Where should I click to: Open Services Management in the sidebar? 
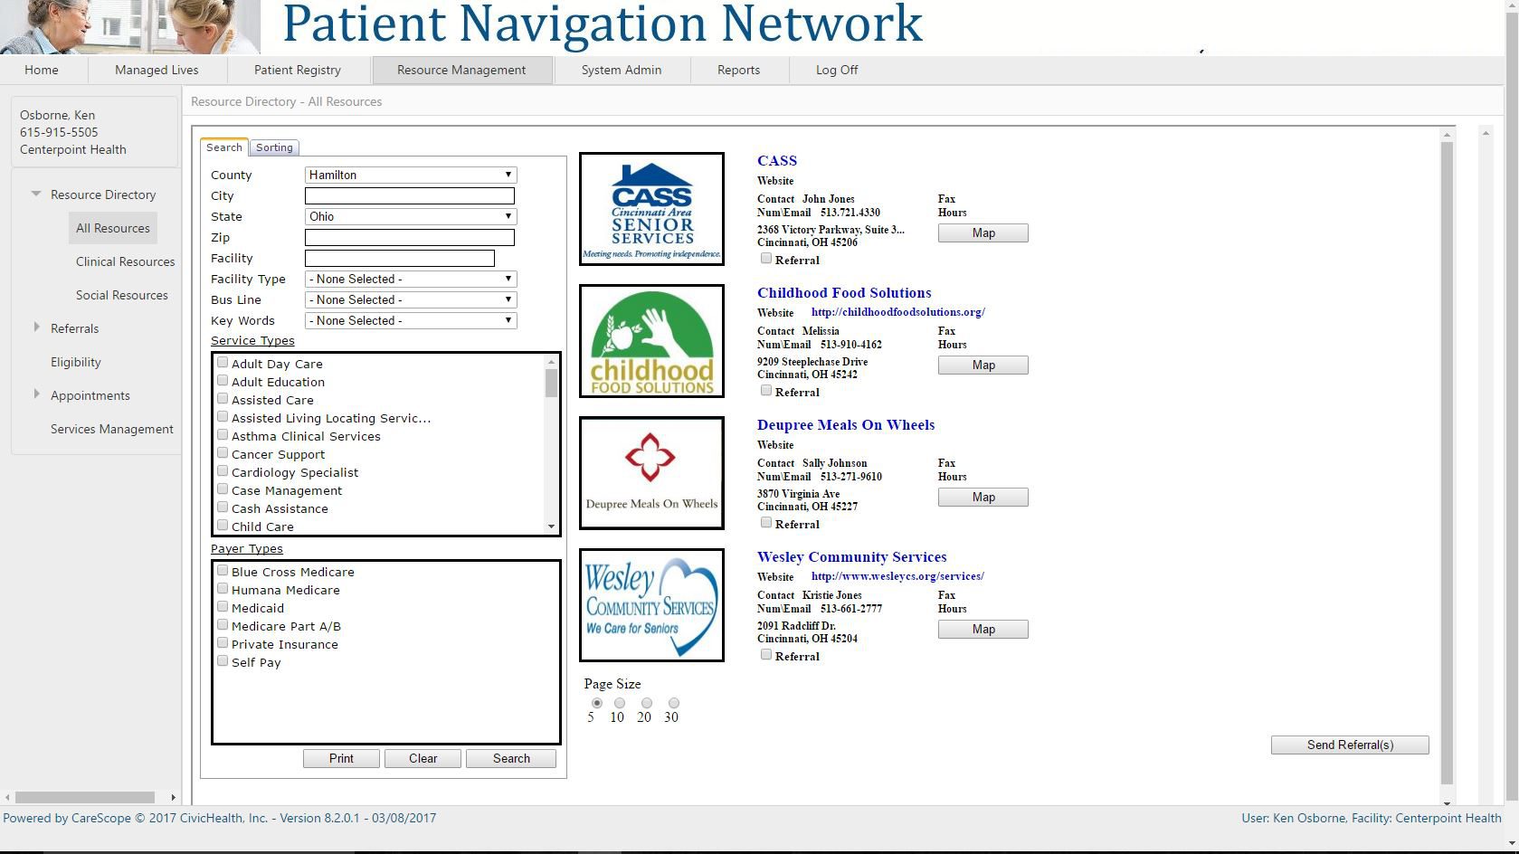click(112, 429)
